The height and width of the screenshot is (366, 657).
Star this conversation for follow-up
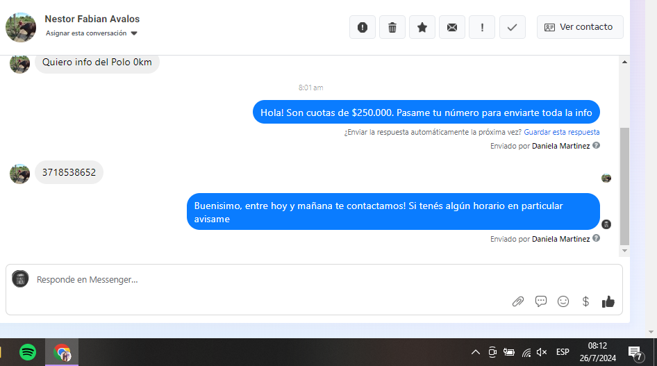click(x=422, y=27)
